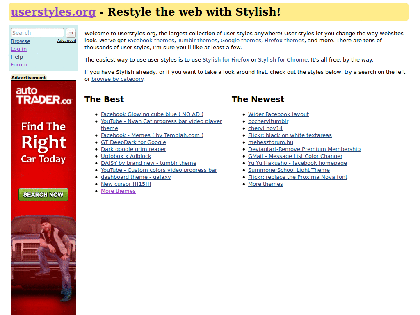This screenshot has width=420, height=315.
Task: Open YouTube Custom colors video progress bar
Action: (x=159, y=170)
